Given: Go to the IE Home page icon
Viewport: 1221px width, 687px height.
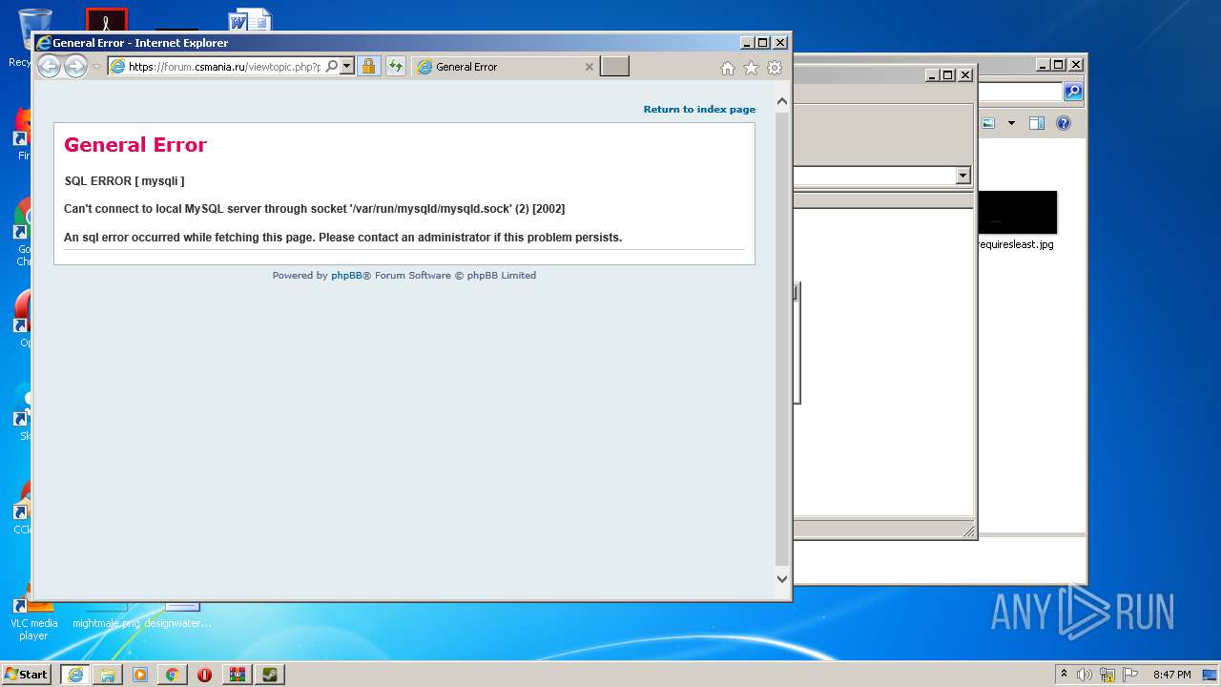Looking at the screenshot, I should [x=727, y=68].
